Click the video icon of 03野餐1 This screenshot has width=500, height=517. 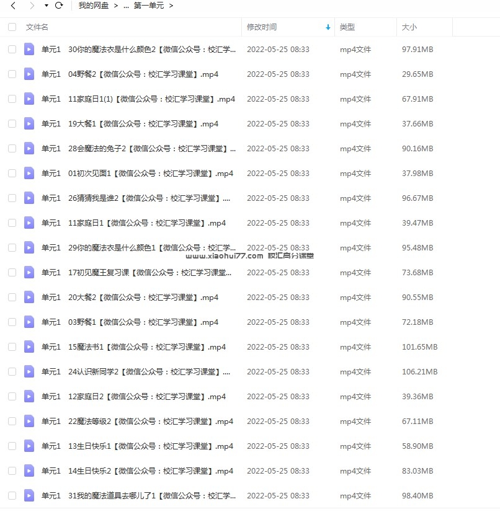29,322
